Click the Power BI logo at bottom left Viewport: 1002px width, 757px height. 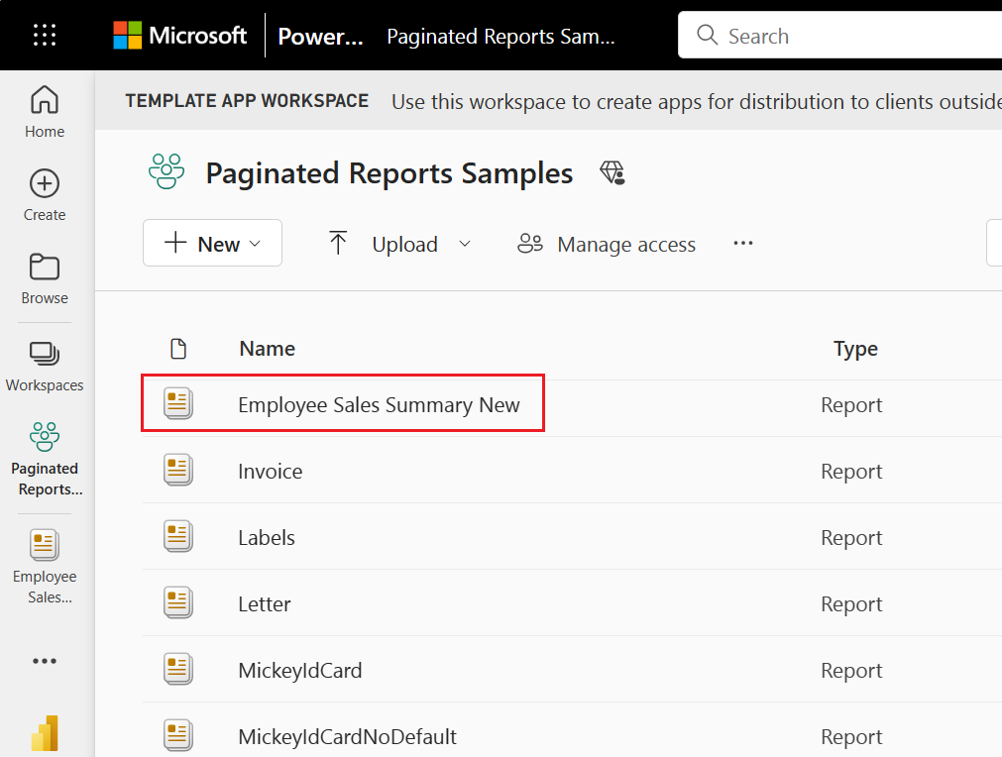[44, 733]
